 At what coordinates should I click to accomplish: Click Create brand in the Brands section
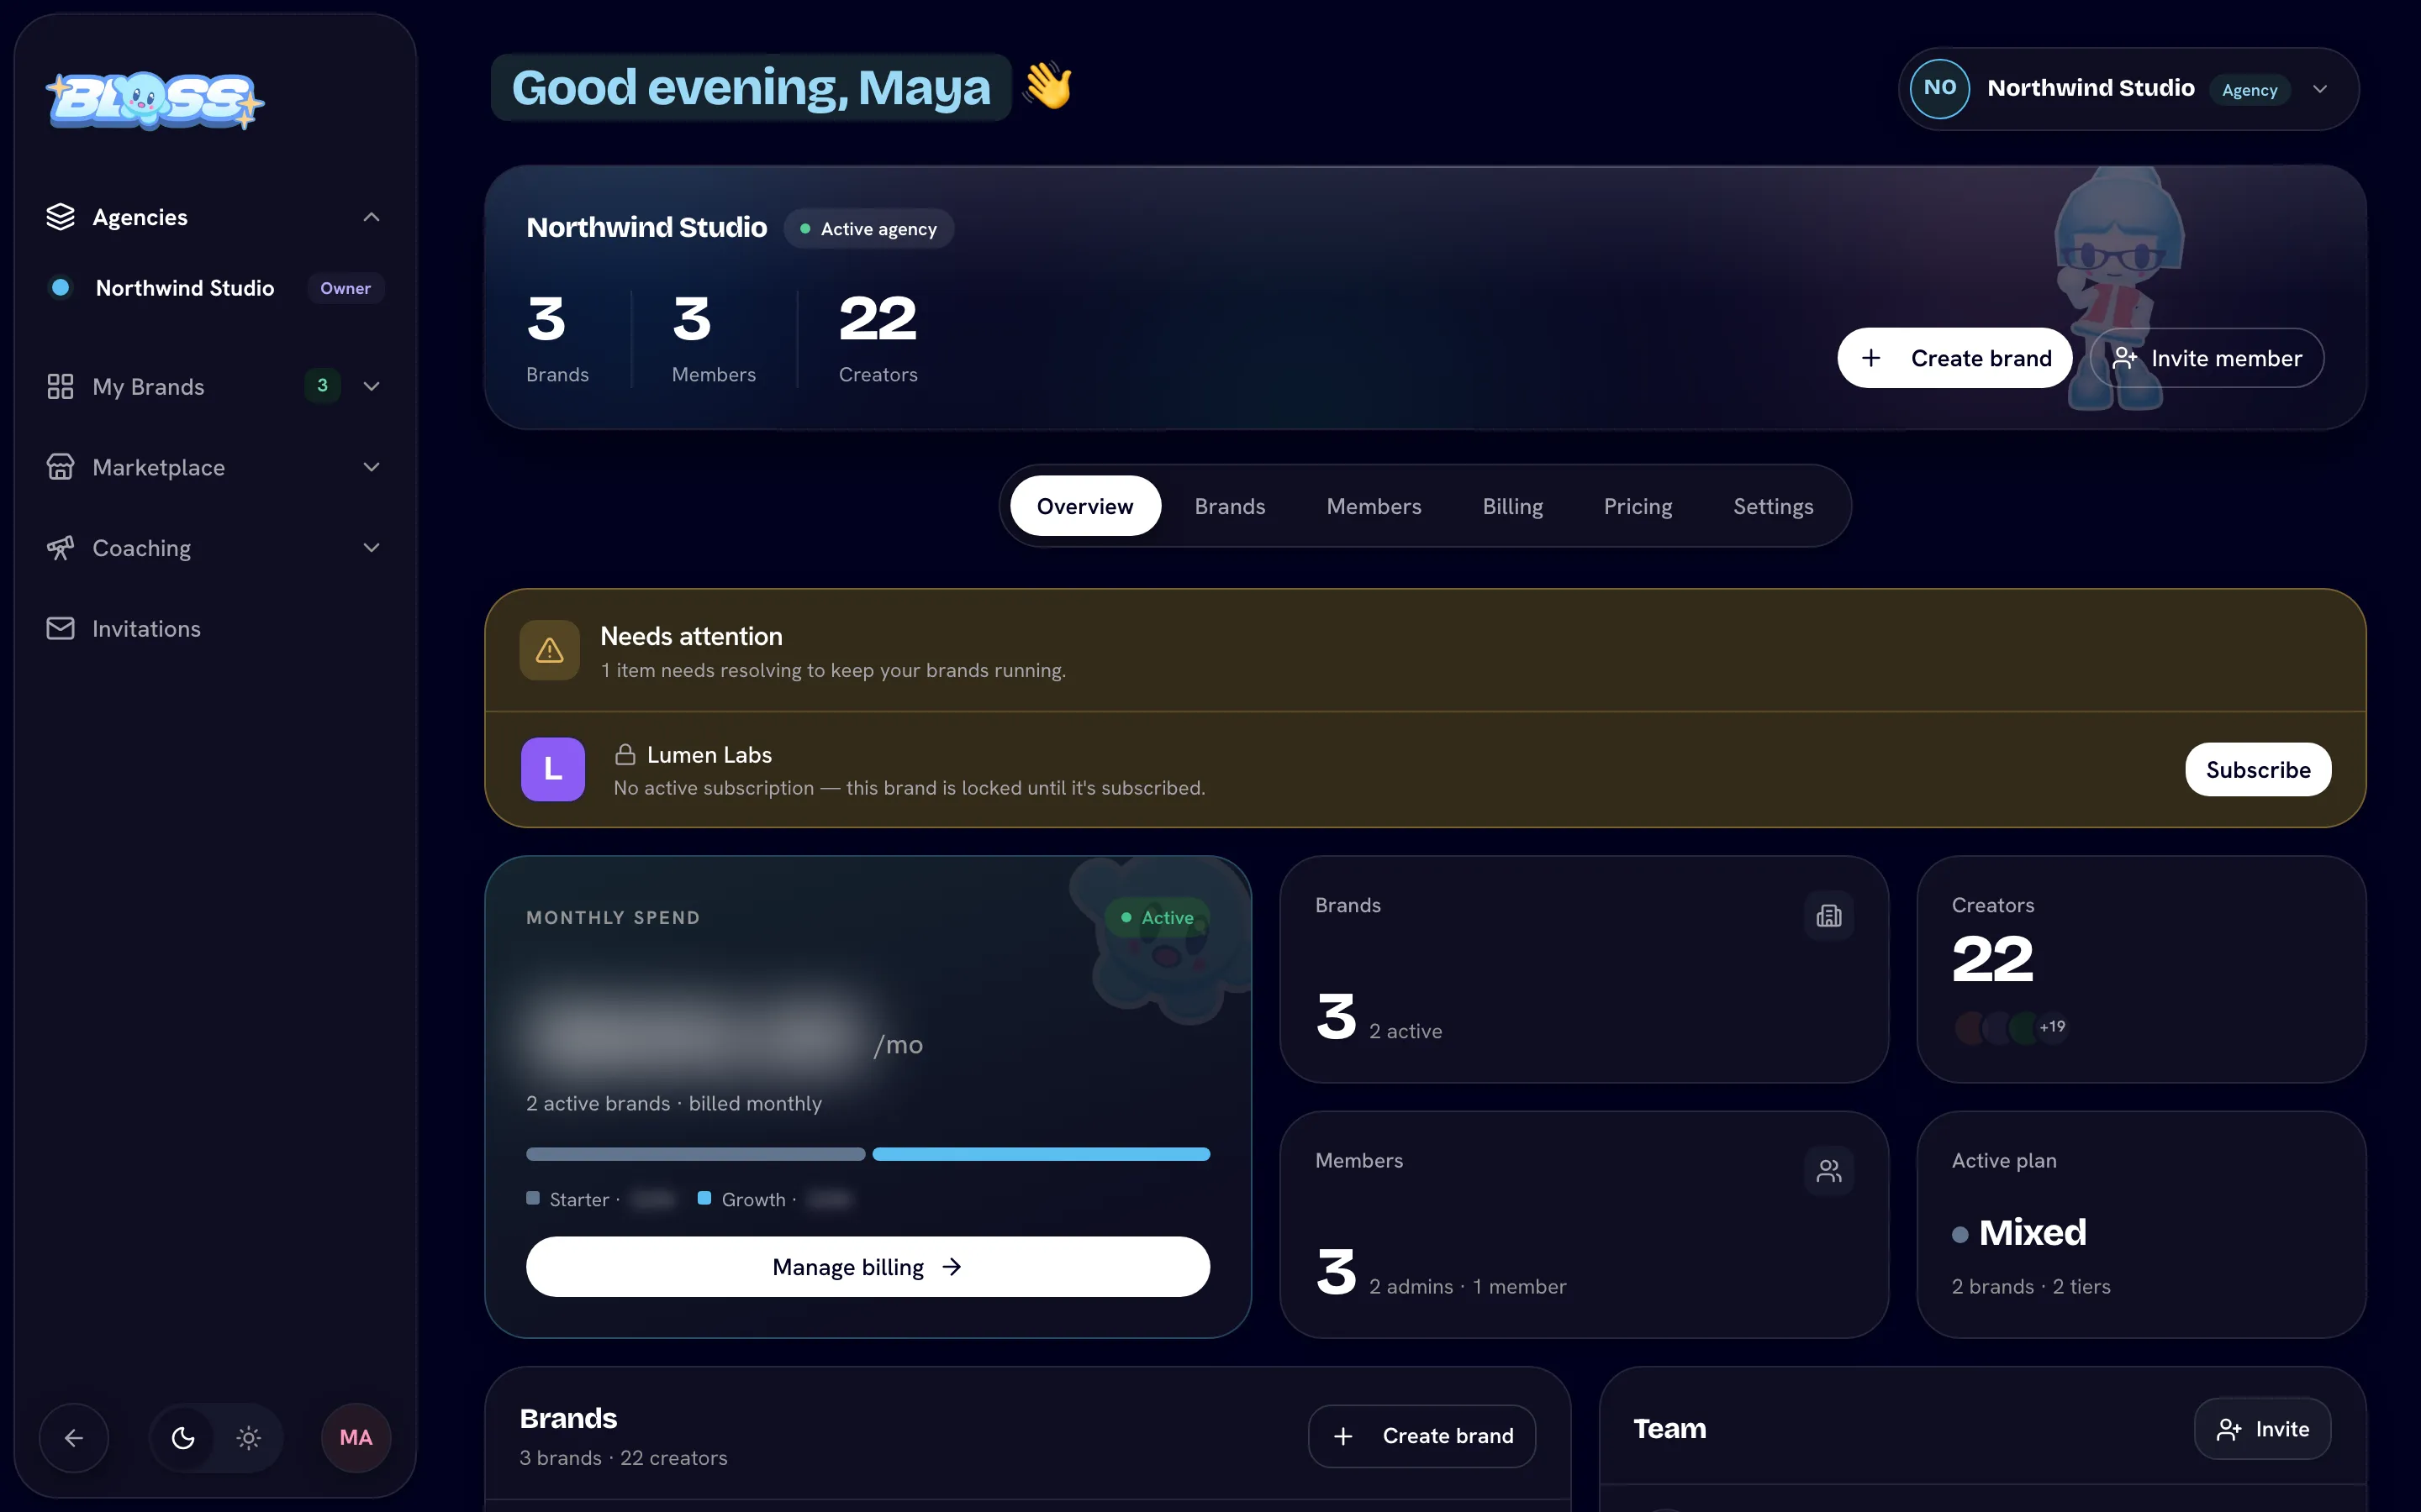1421,1436
